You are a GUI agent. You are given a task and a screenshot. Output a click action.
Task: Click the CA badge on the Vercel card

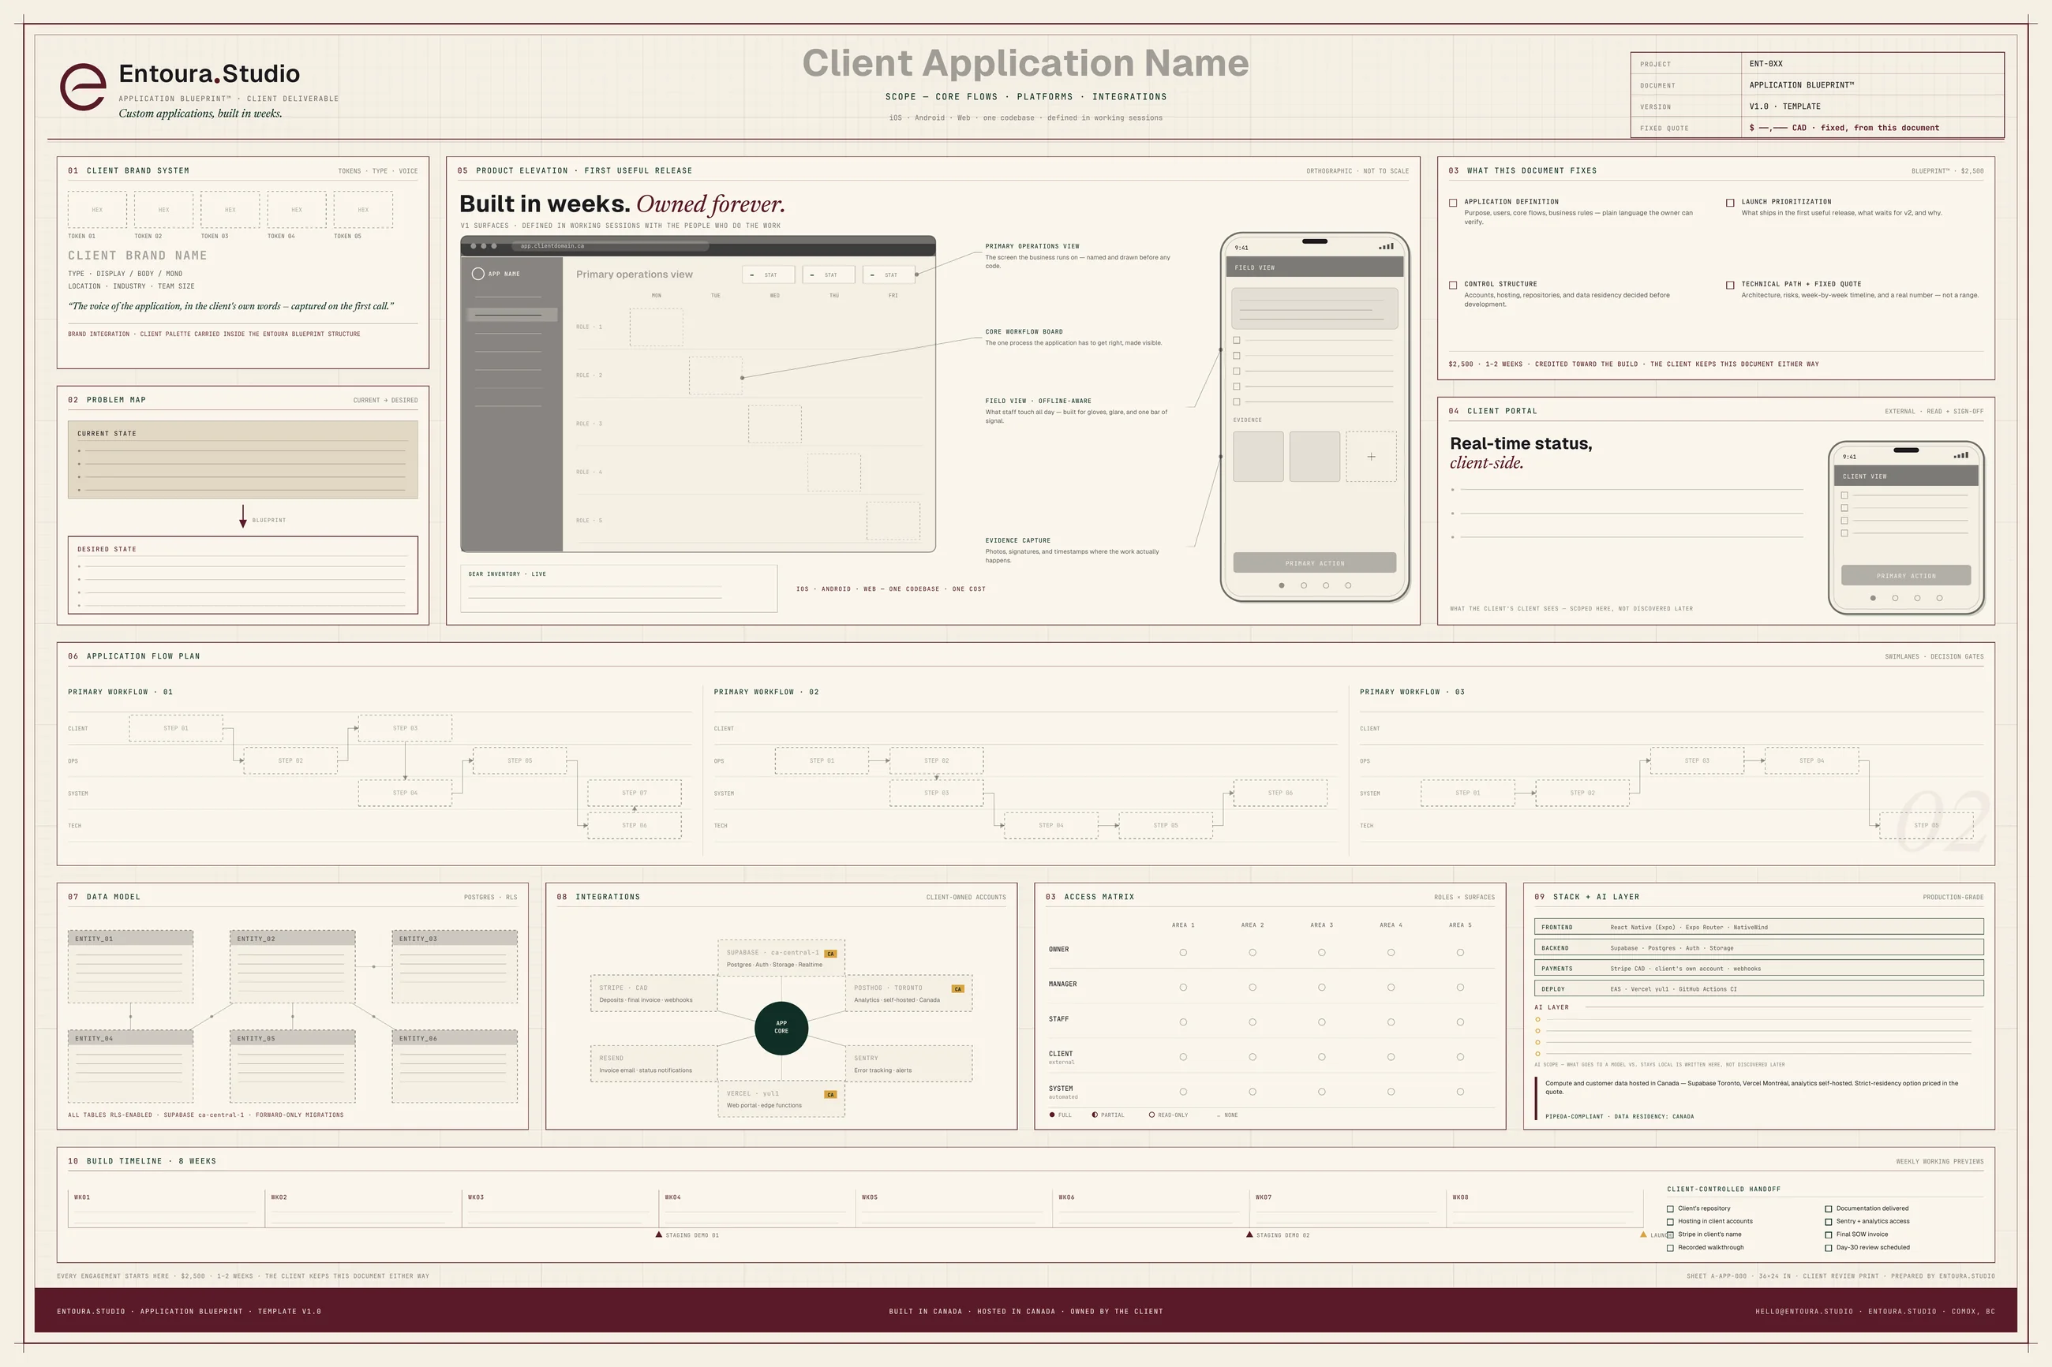coord(830,1094)
